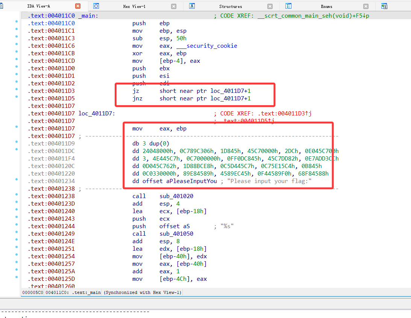Click address .text:004011C1 in the listing
The height and width of the screenshot is (318, 411).
(52, 31)
